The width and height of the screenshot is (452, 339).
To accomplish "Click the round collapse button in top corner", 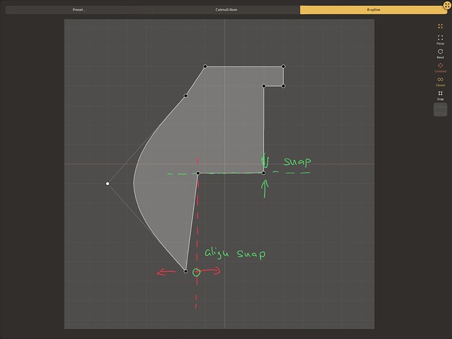I will click(x=447, y=5).
